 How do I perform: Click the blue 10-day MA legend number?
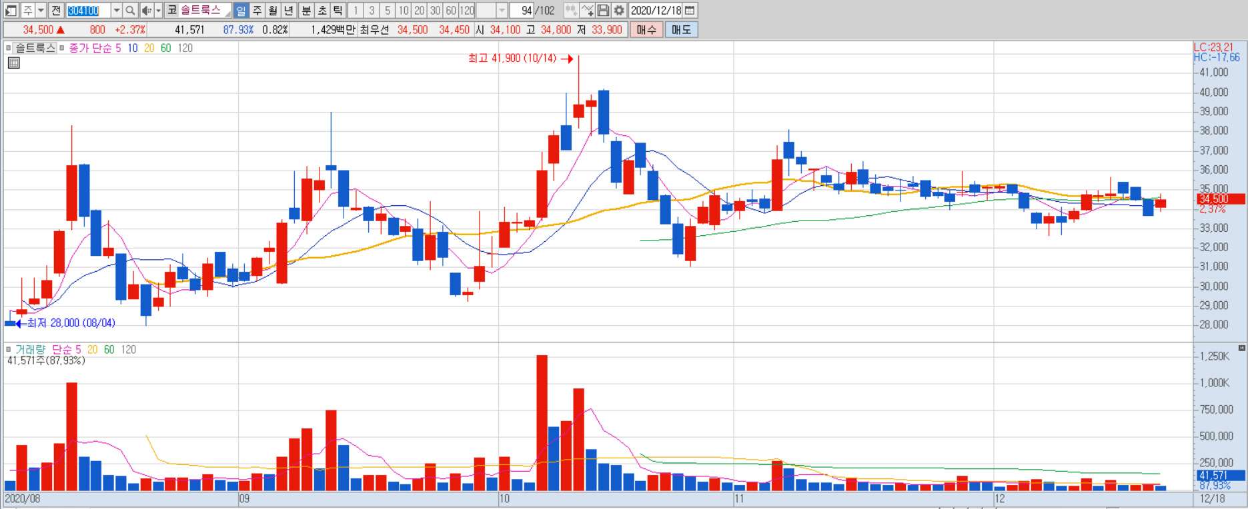[x=133, y=48]
